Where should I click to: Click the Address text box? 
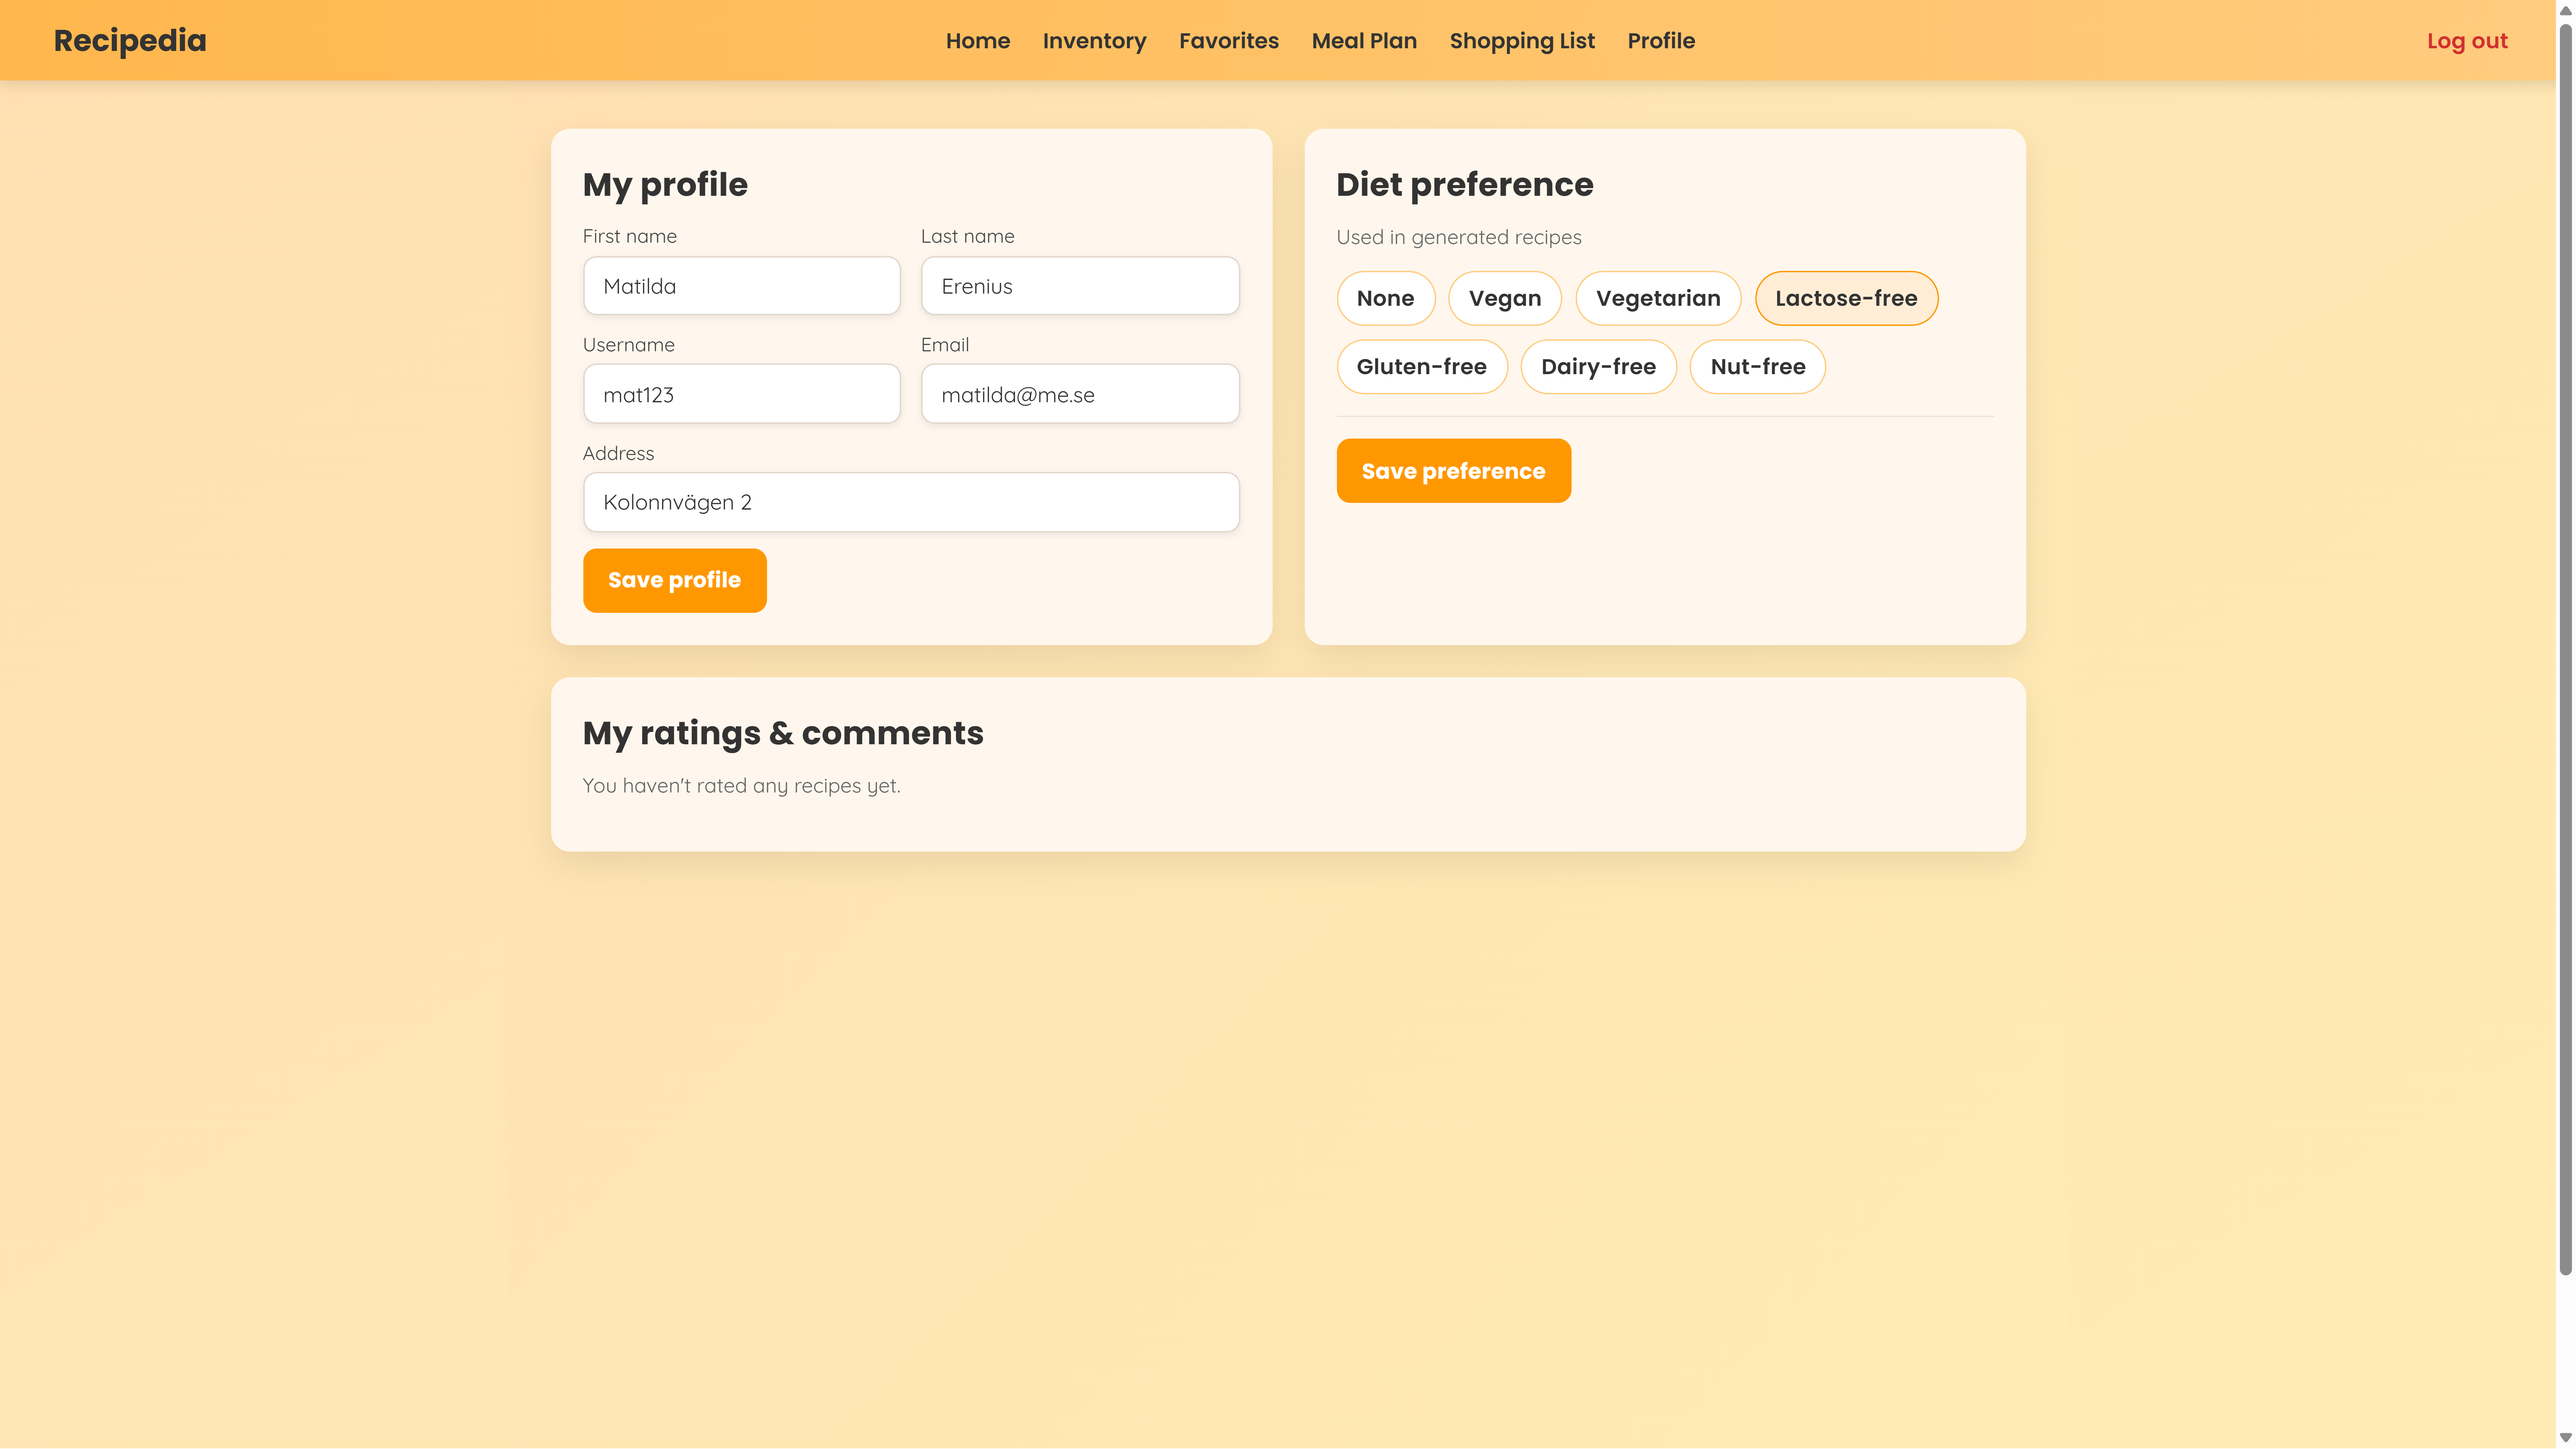(x=910, y=502)
